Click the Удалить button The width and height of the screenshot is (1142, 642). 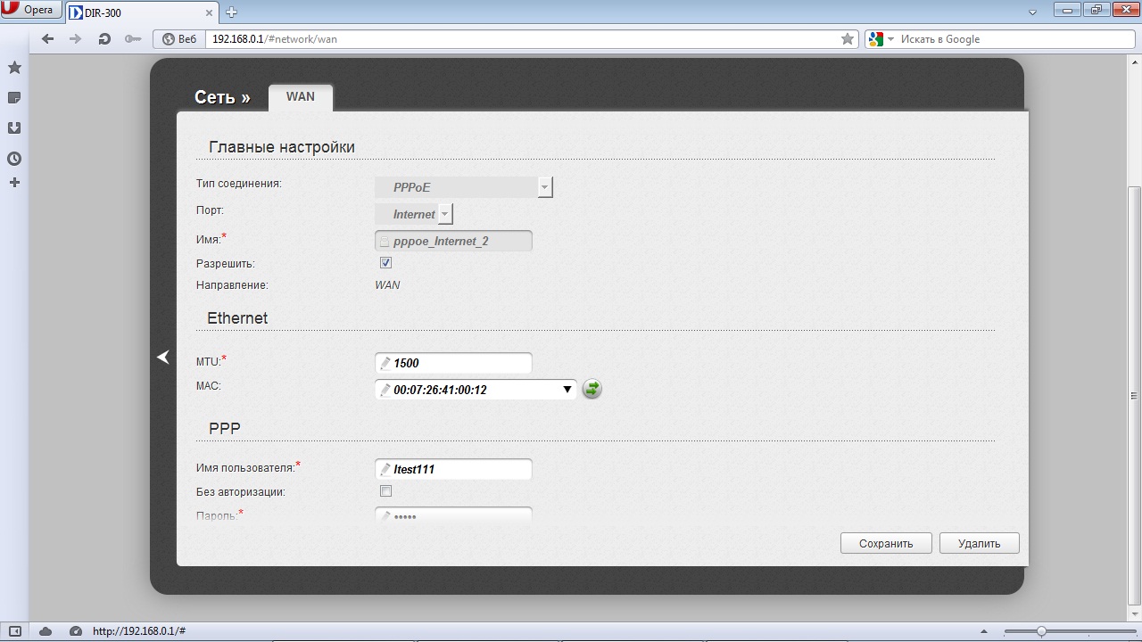(x=979, y=543)
